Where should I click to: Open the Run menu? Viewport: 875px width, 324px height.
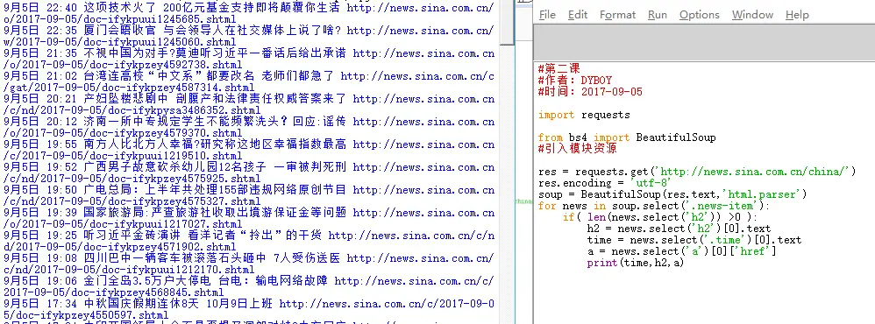pos(658,15)
